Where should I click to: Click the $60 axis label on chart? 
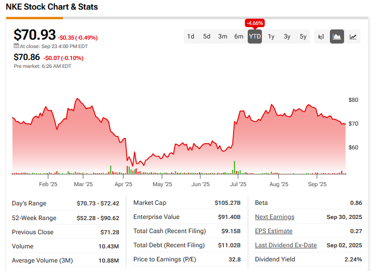(353, 148)
